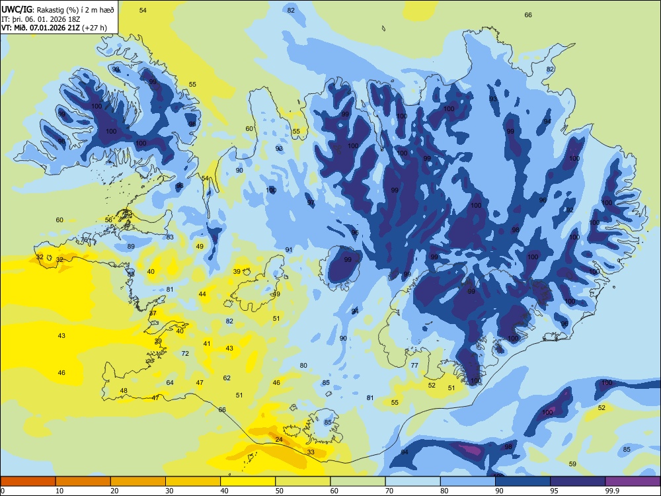The height and width of the screenshot is (496, 661).
Task: Click the map value '91'
Action: (x=289, y=250)
